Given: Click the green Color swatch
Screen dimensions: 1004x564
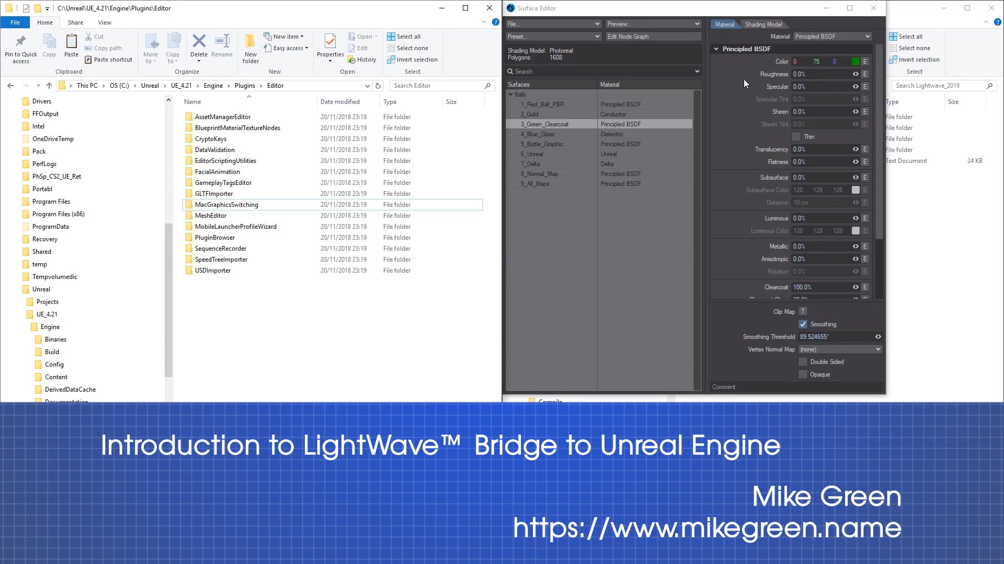Looking at the screenshot, I should (x=855, y=62).
